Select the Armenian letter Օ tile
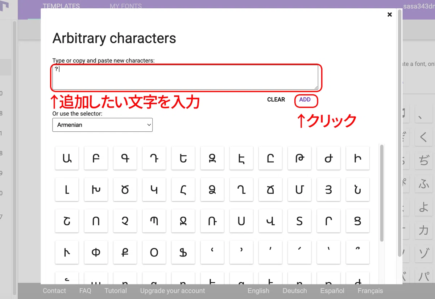The image size is (435, 299). [154, 252]
